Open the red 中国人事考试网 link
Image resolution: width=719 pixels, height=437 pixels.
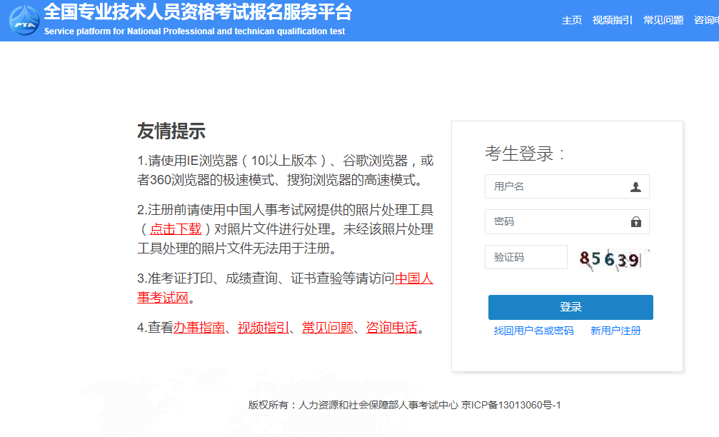(x=285, y=288)
